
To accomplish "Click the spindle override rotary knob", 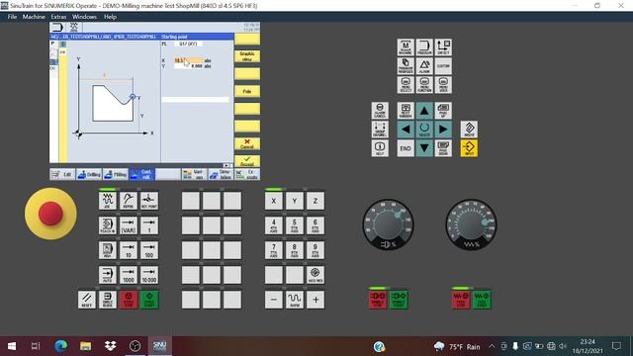I will pyautogui.click(x=388, y=224).
